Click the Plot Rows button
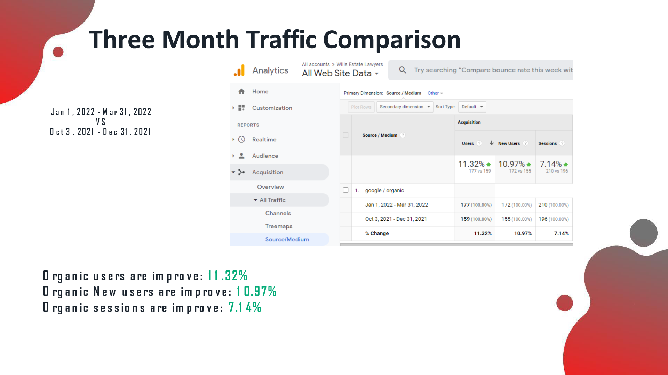The height and width of the screenshot is (375, 668). point(361,107)
